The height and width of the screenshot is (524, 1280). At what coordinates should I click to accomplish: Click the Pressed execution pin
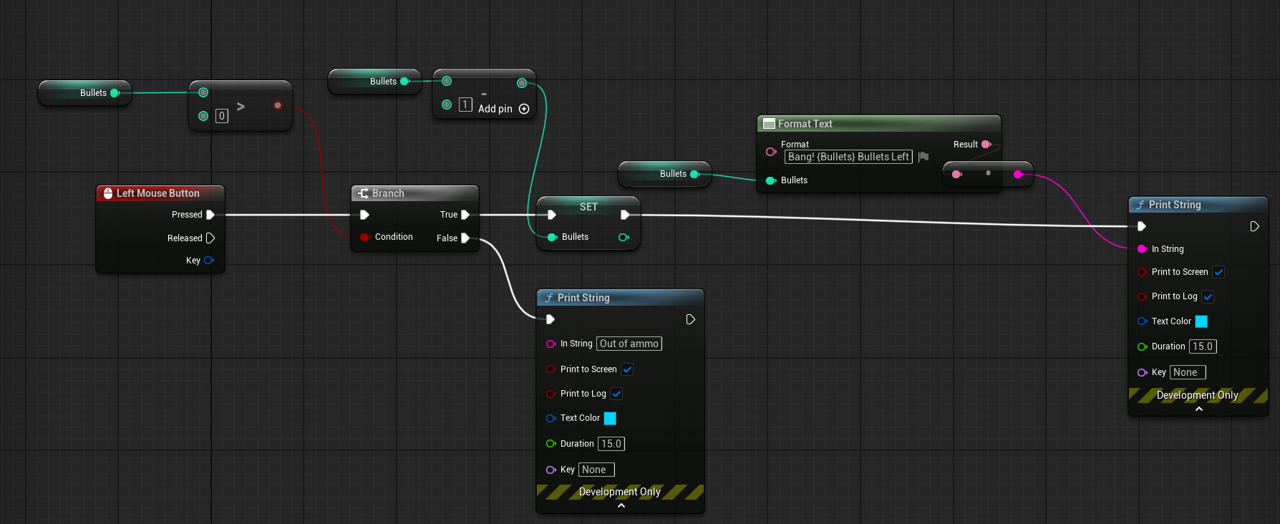pos(210,215)
